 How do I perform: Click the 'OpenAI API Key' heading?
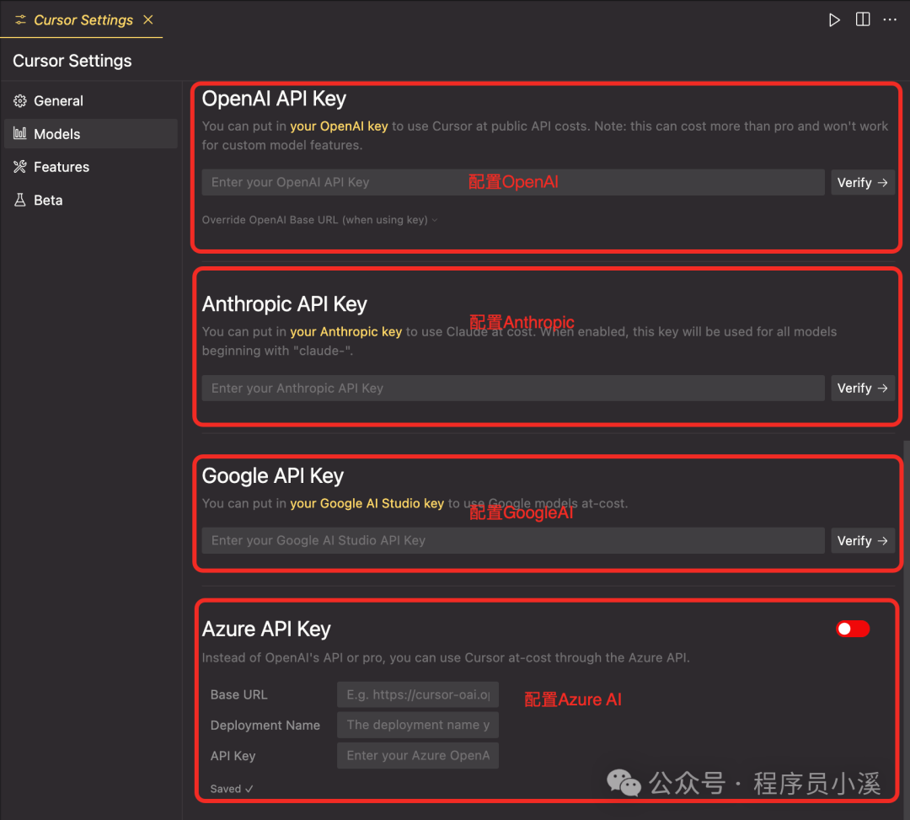[x=274, y=99]
